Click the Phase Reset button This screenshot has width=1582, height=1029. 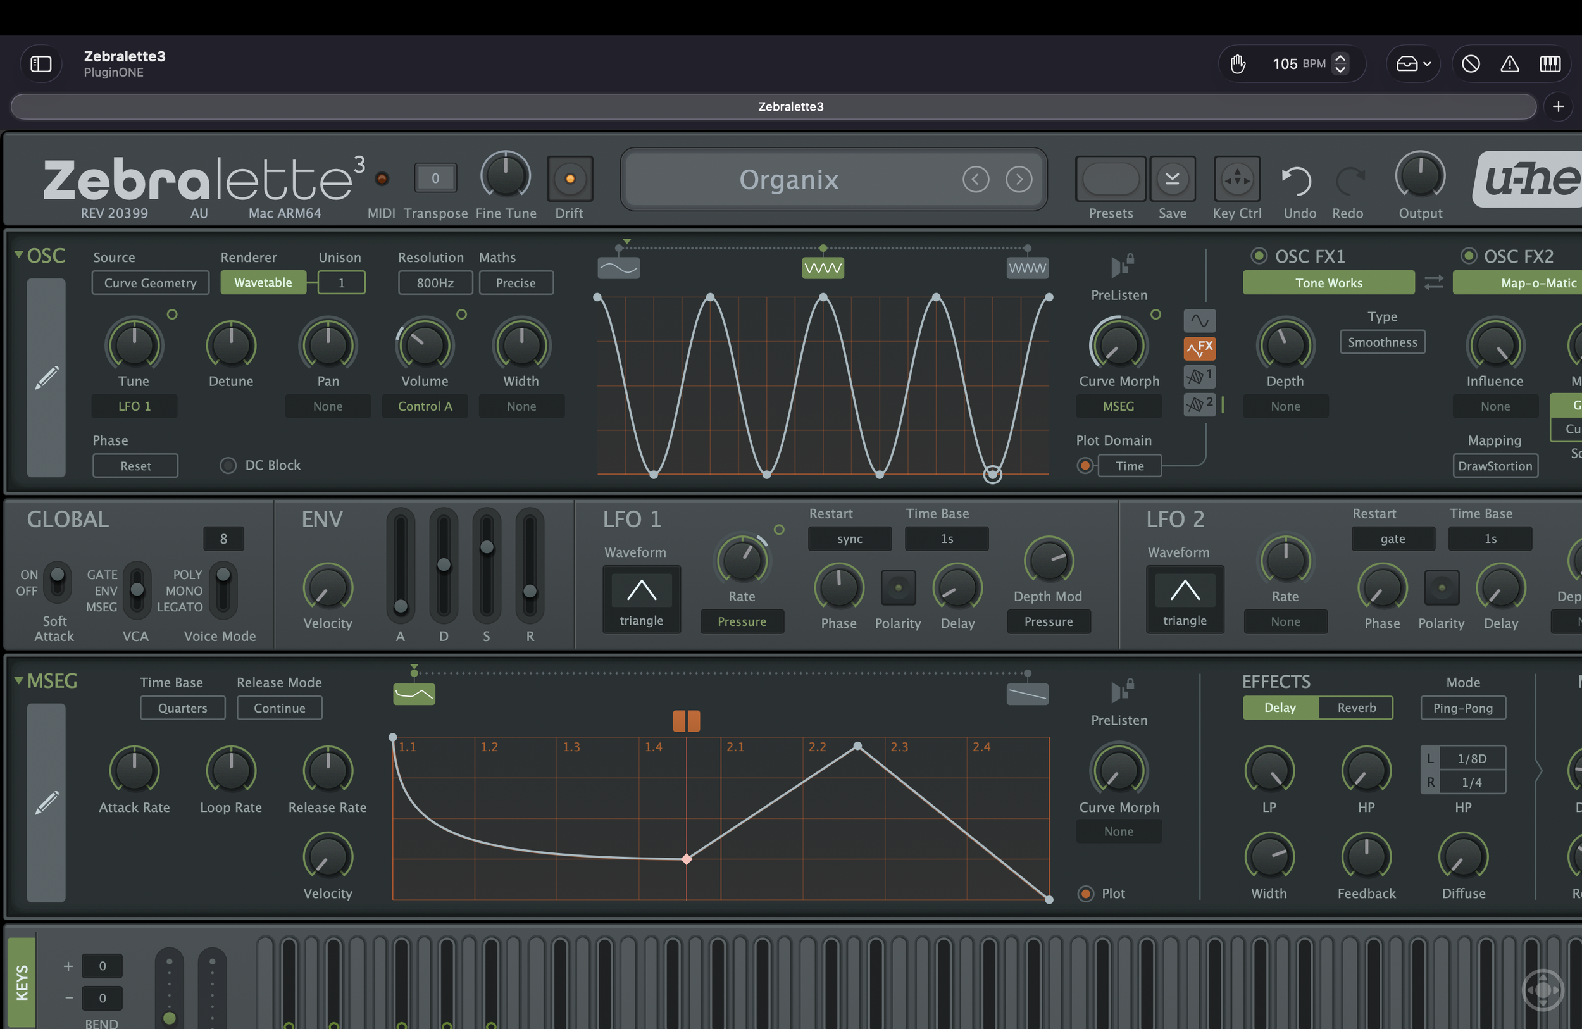[x=135, y=465]
